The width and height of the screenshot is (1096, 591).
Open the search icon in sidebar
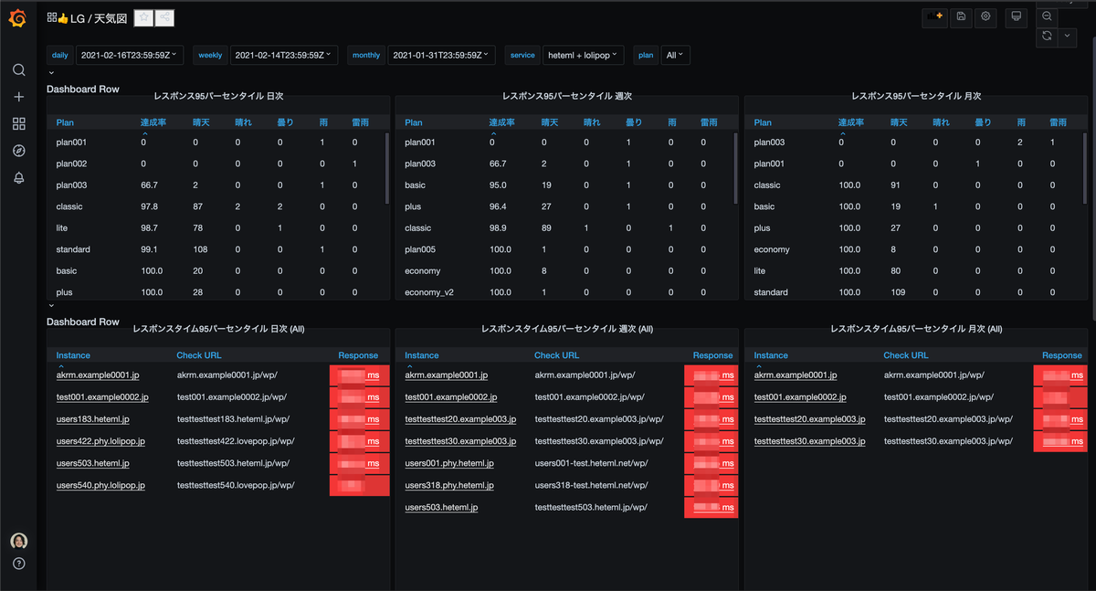pyautogui.click(x=18, y=70)
